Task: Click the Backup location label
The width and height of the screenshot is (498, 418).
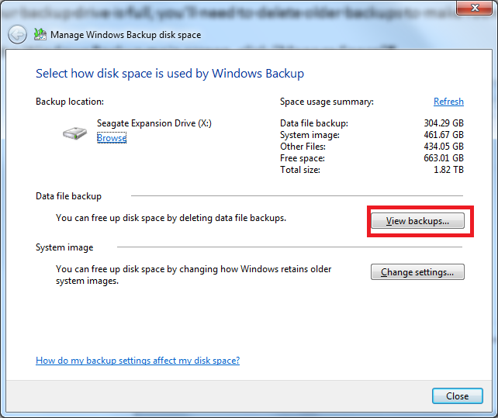Action: click(70, 102)
